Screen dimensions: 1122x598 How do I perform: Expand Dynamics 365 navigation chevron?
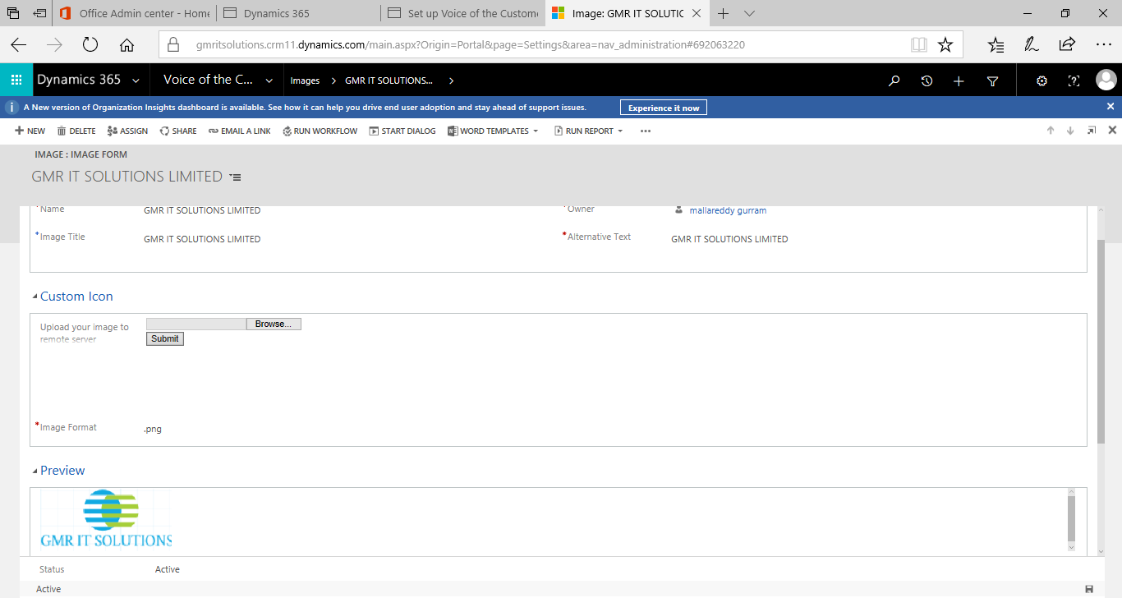[135, 80]
